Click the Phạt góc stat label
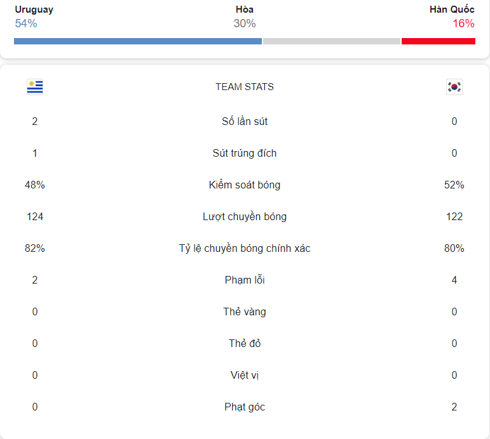 (245, 407)
